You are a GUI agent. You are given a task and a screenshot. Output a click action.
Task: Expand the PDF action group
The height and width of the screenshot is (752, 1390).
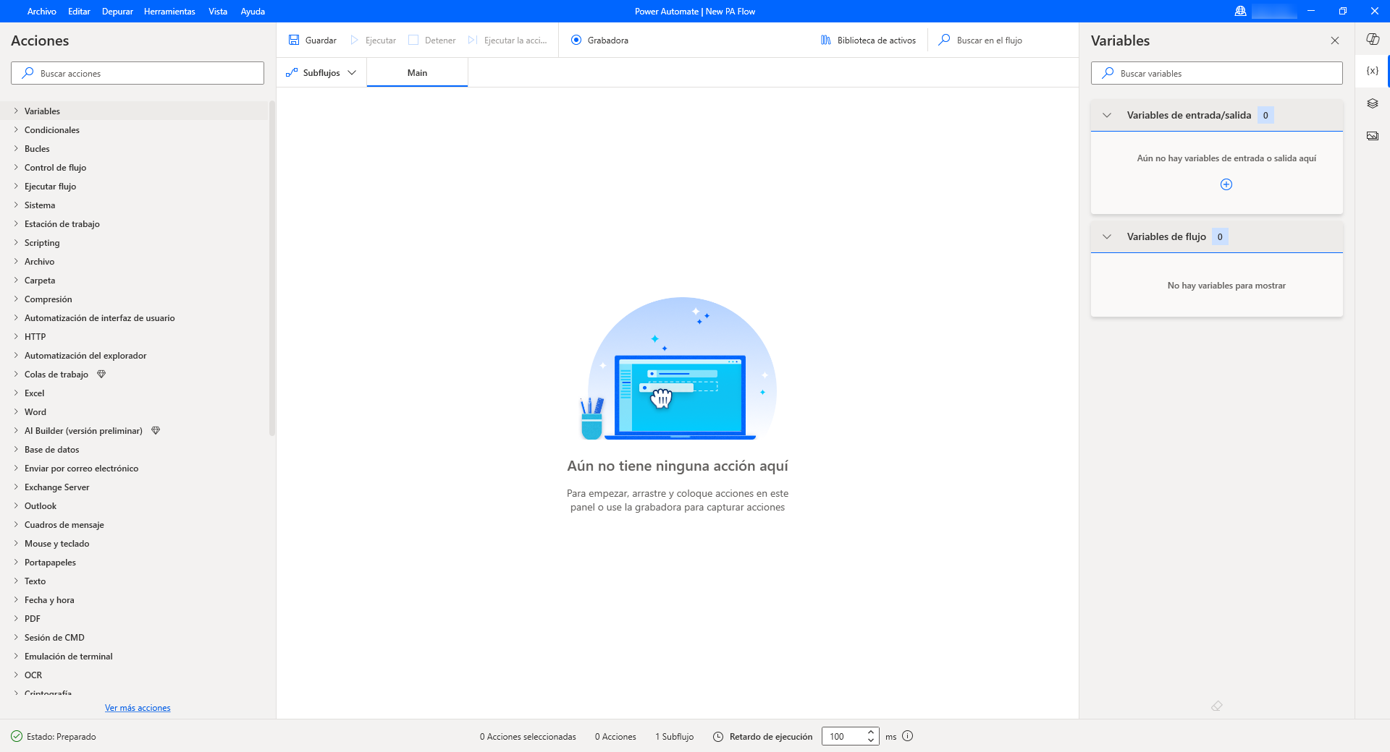pos(16,618)
